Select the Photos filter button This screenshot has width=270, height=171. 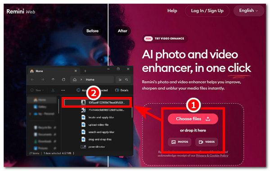[180, 142]
